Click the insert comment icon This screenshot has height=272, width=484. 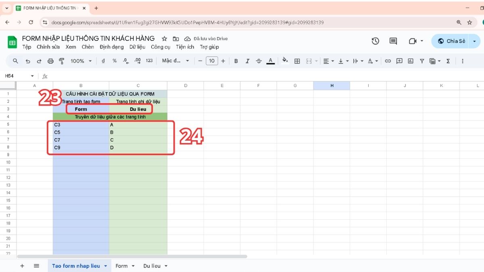399,61
